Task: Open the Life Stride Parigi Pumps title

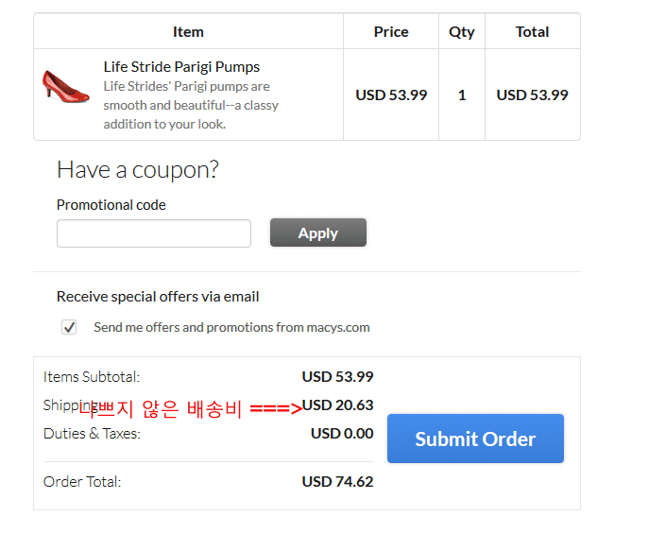Action: pos(181,67)
